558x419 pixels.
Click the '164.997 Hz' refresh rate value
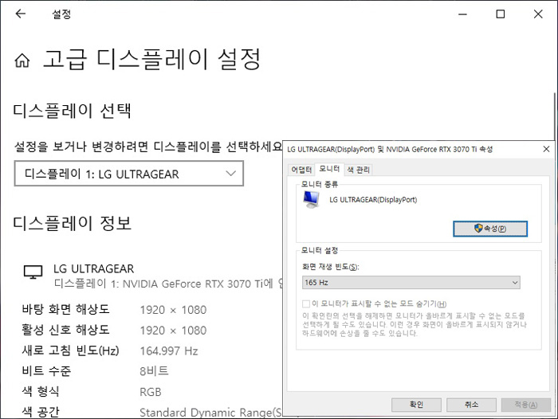pos(169,351)
